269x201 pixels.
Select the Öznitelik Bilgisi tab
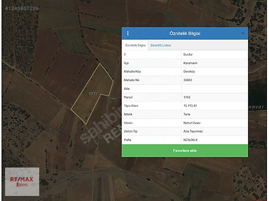tap(136, 45)
